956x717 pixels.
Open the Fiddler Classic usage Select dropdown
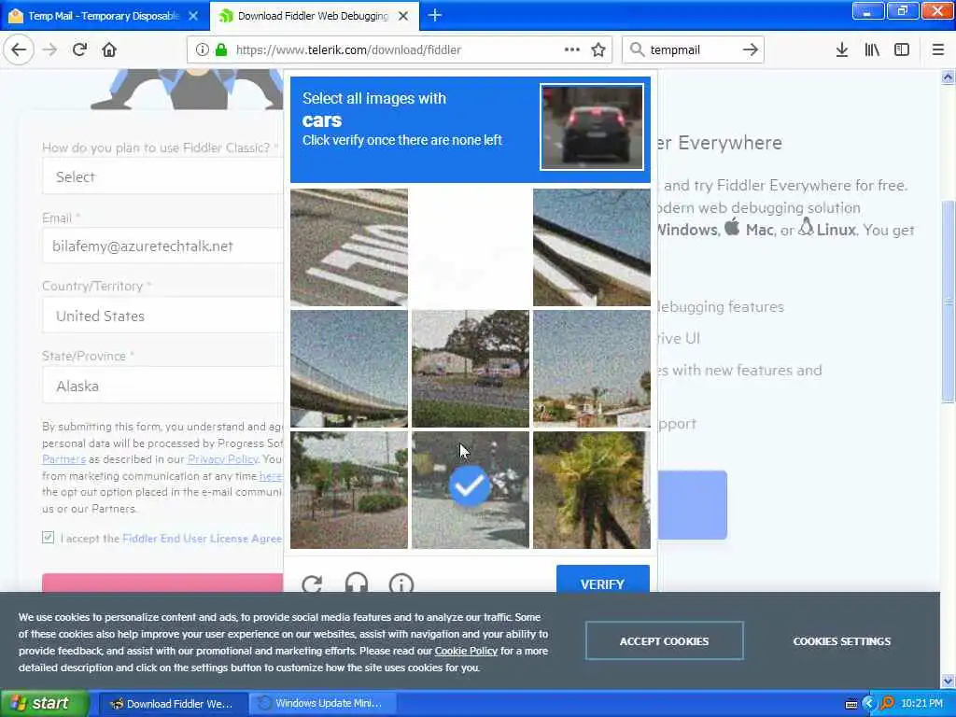(162, 176)
